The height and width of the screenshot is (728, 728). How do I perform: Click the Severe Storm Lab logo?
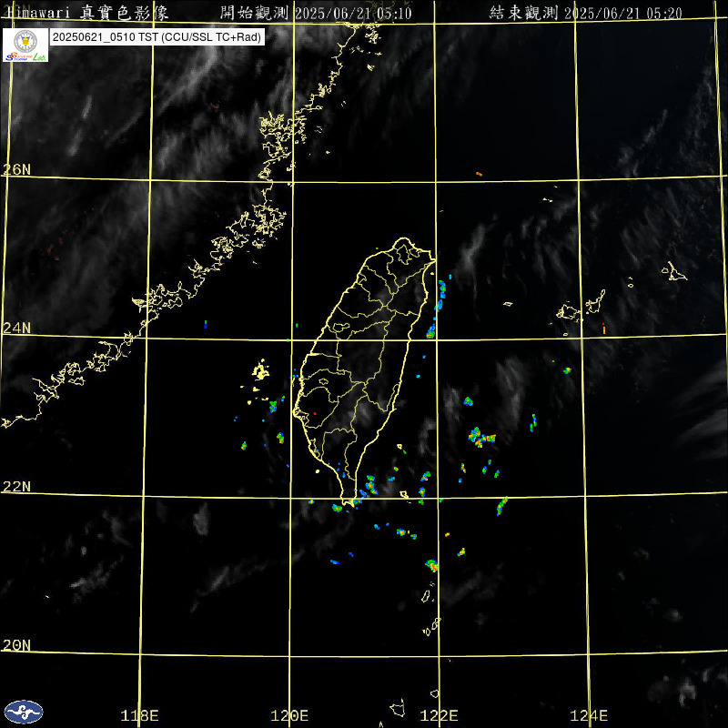point(25,45)
